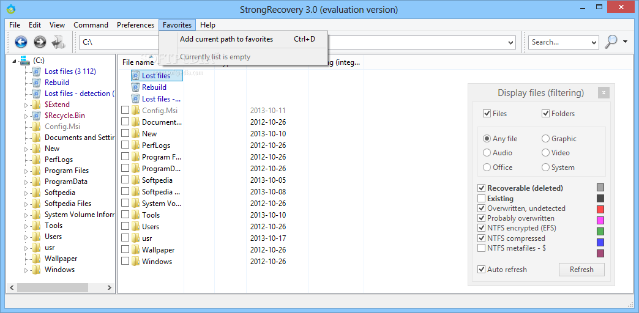Viewport: 639px width, 313px height.
Task: Click the C: drive icon in tree
Action: click(25, 61)
